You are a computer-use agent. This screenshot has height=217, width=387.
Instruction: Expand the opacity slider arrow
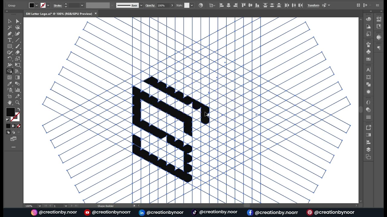click(172, 5)
